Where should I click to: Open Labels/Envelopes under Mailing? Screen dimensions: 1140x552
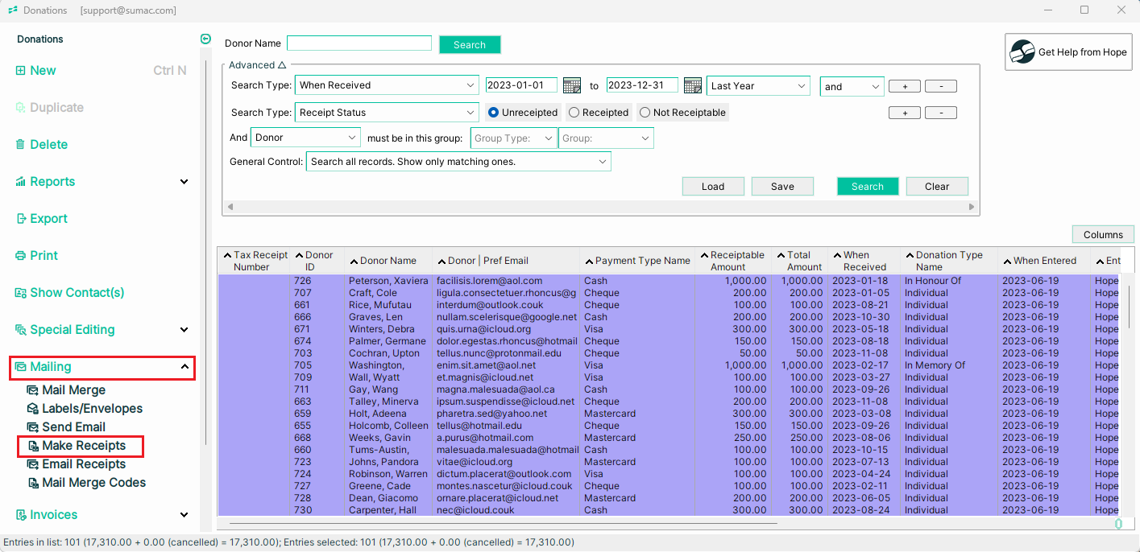coord(92,409)
